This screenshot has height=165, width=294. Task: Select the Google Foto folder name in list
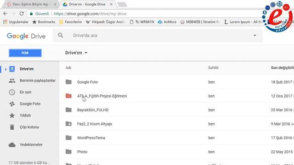(87, 82)
